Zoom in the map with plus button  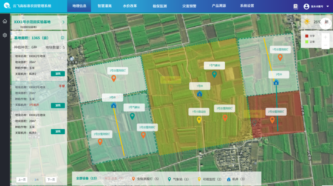(325, 37)
